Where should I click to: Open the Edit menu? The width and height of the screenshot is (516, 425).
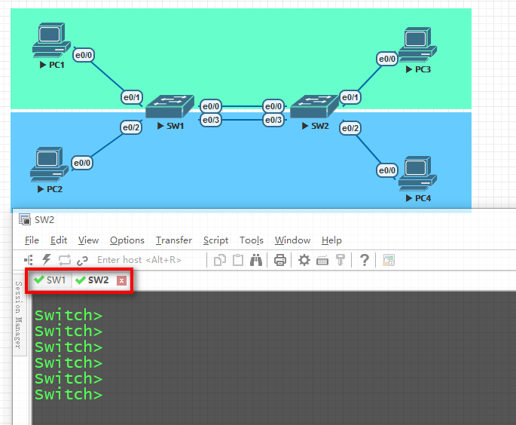(59, 240)
